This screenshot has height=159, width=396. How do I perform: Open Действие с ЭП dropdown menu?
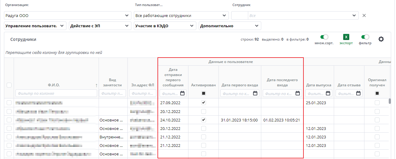click(100, 26)
